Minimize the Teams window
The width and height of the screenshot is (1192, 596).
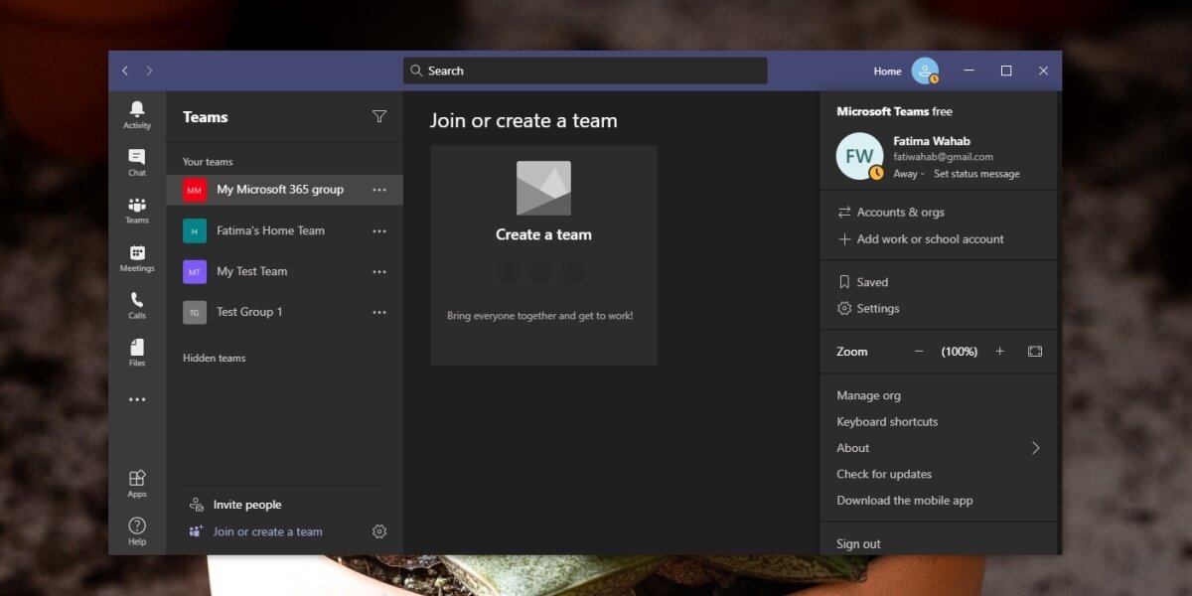point(969,71)
